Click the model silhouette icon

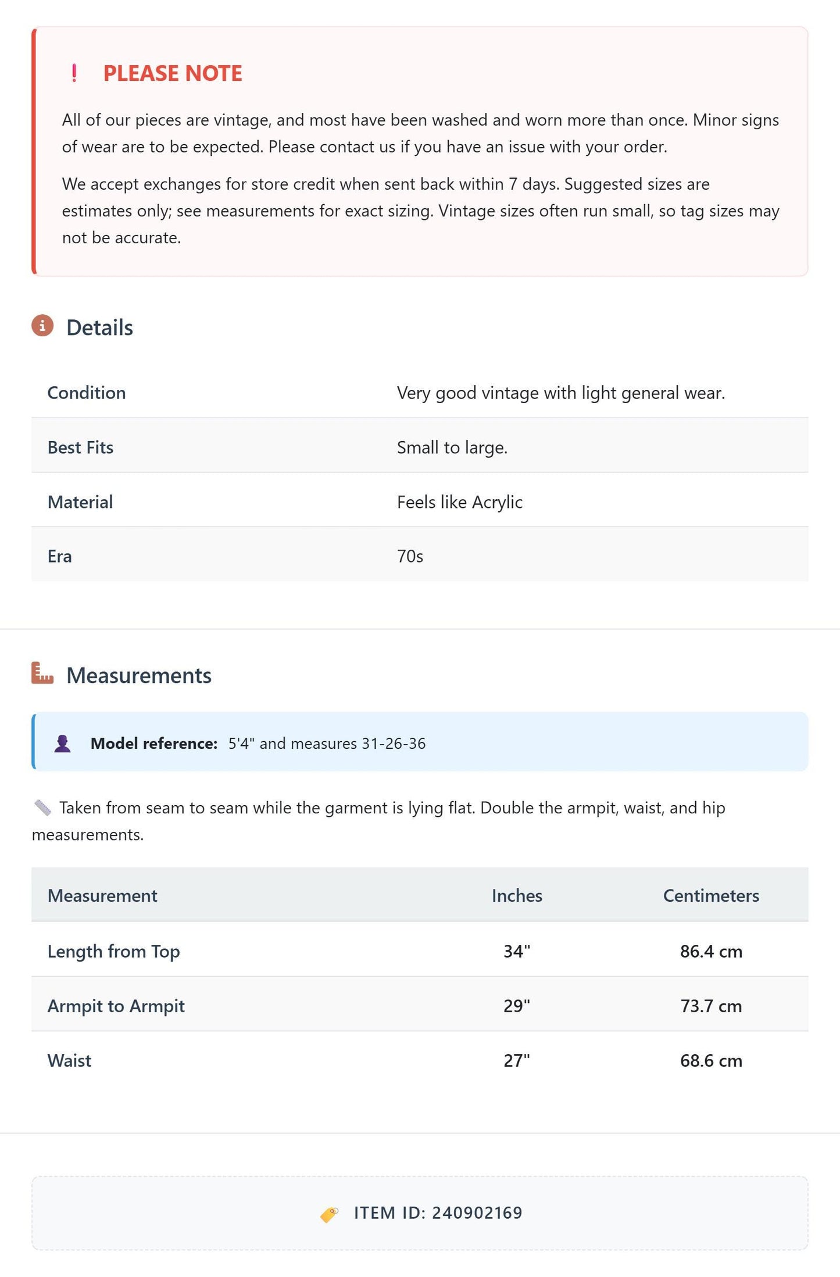point(62,744)
